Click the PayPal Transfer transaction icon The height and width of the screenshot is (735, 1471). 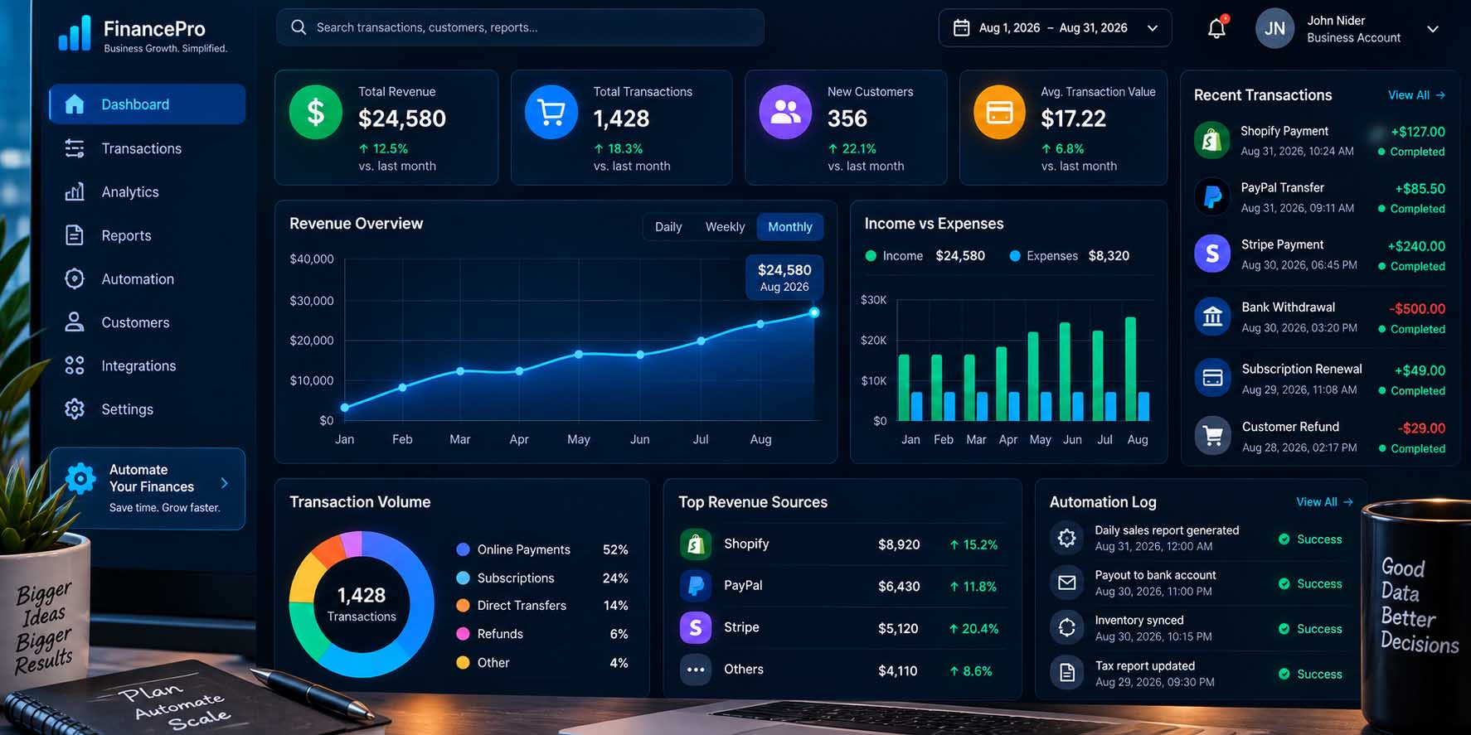click(1211, 197)
